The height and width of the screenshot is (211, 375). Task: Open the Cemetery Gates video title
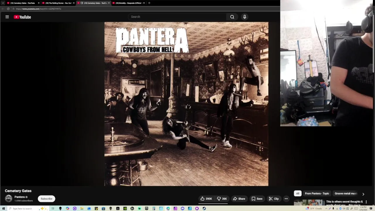pos(18,191)
